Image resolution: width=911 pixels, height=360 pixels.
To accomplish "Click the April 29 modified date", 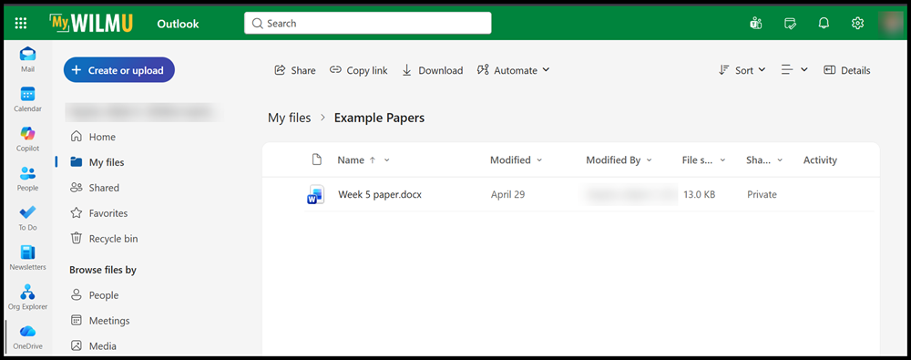I will pos(507,195).
